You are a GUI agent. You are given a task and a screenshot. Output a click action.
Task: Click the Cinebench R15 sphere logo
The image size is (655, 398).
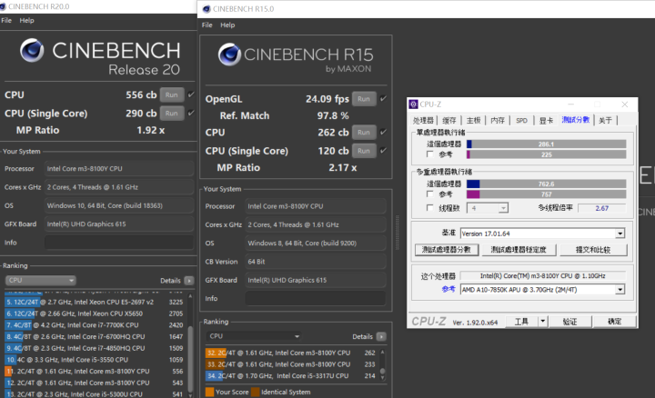229,55
